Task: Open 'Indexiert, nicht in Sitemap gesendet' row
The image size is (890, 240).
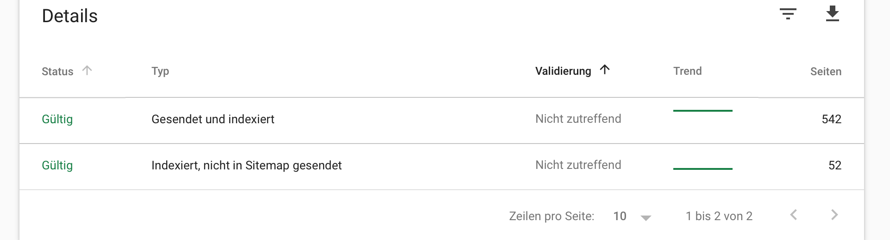Action: coord(246,165)
